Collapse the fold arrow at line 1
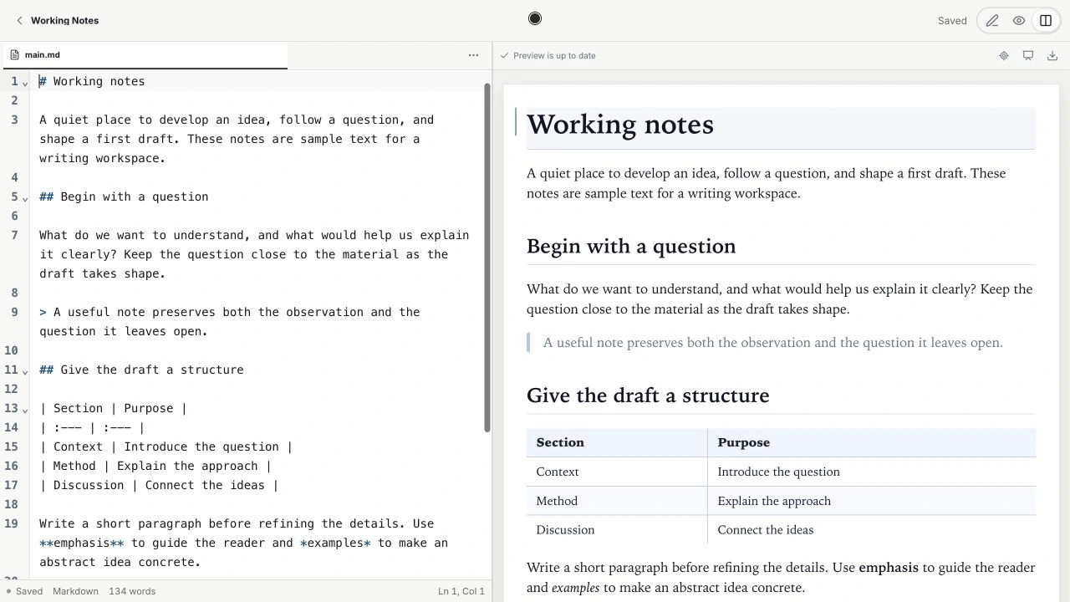 coord(25,83)
